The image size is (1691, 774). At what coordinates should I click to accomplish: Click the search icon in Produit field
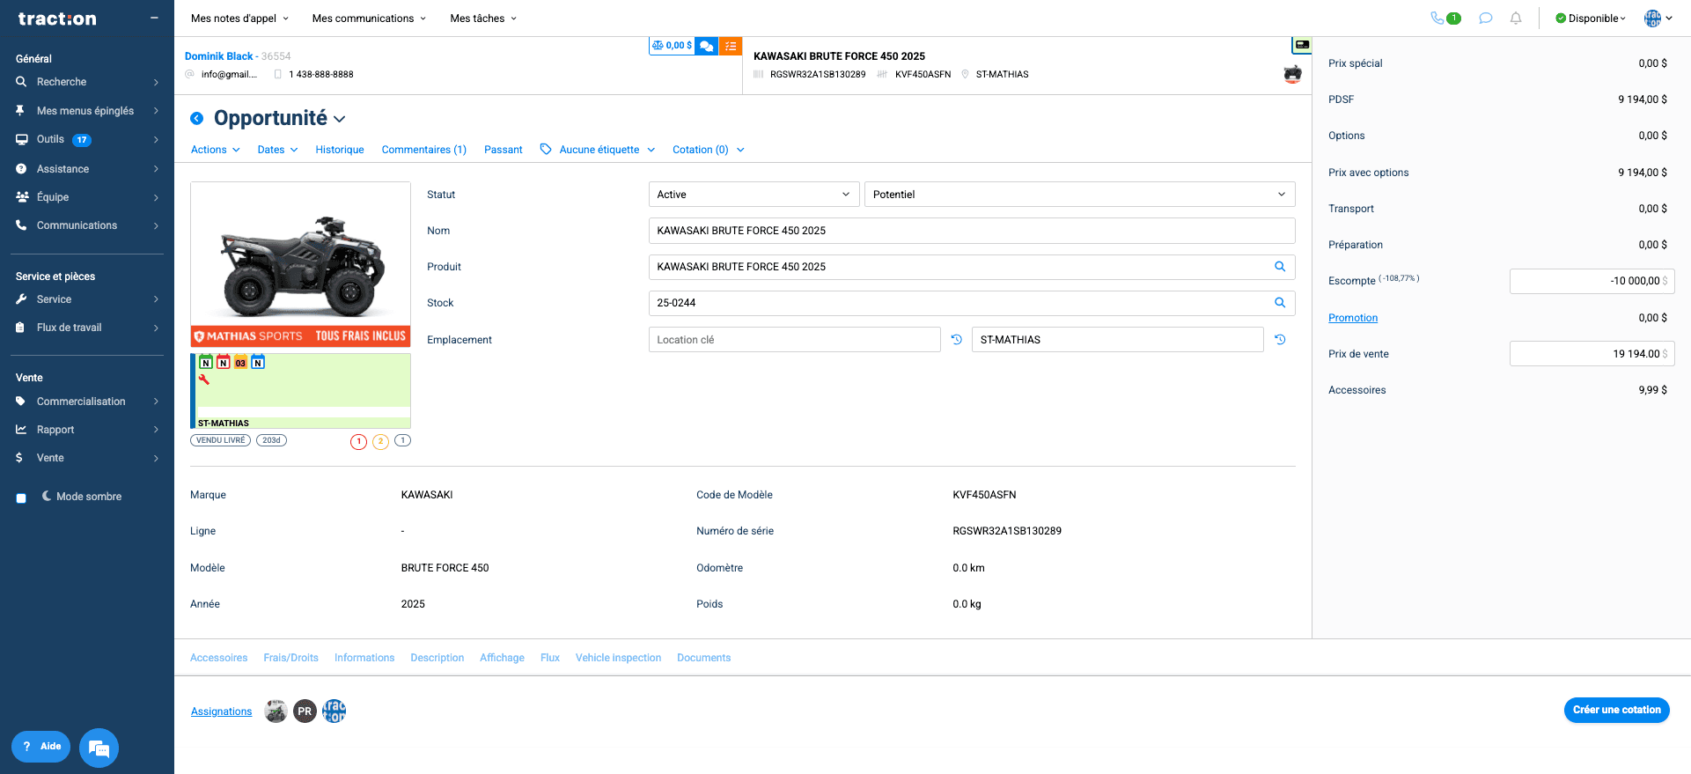pyautogui.click(x=1280, y=267)
